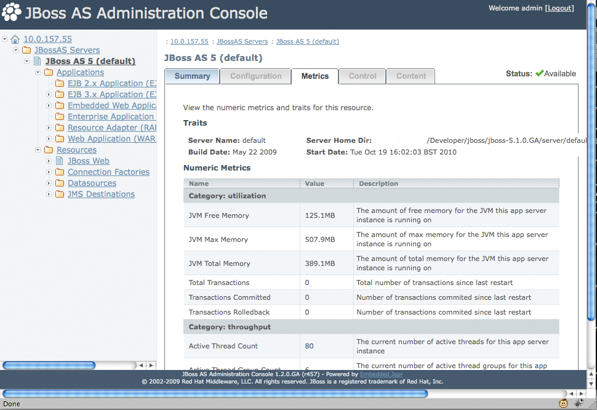Click the Active Thread Count value 80
Viewport: 597px width, 410px height.
(x=309, y=346)
